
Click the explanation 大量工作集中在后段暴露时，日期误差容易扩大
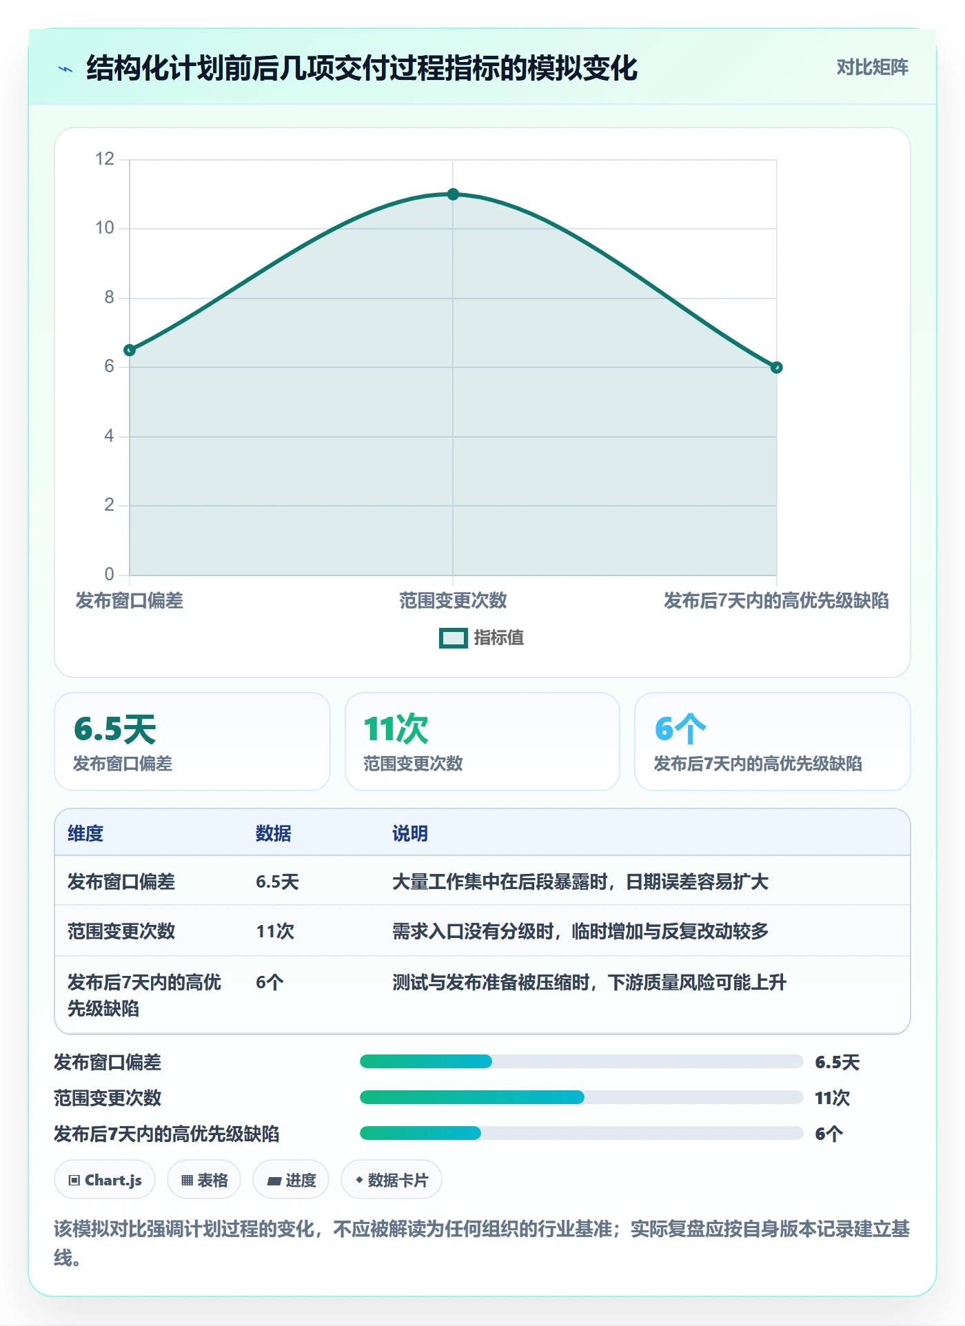pos(580,882)
